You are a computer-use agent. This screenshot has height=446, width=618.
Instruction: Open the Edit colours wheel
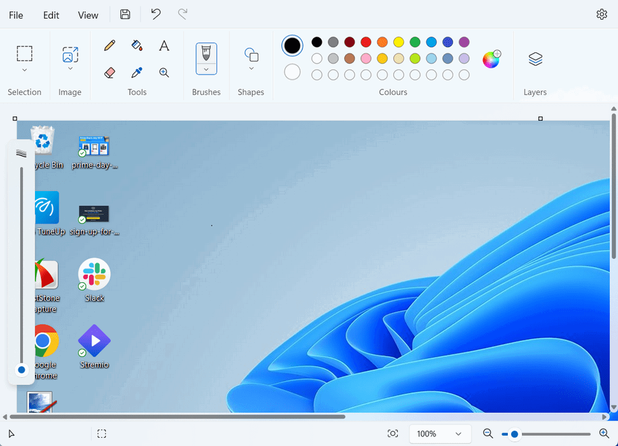(491, 59)
